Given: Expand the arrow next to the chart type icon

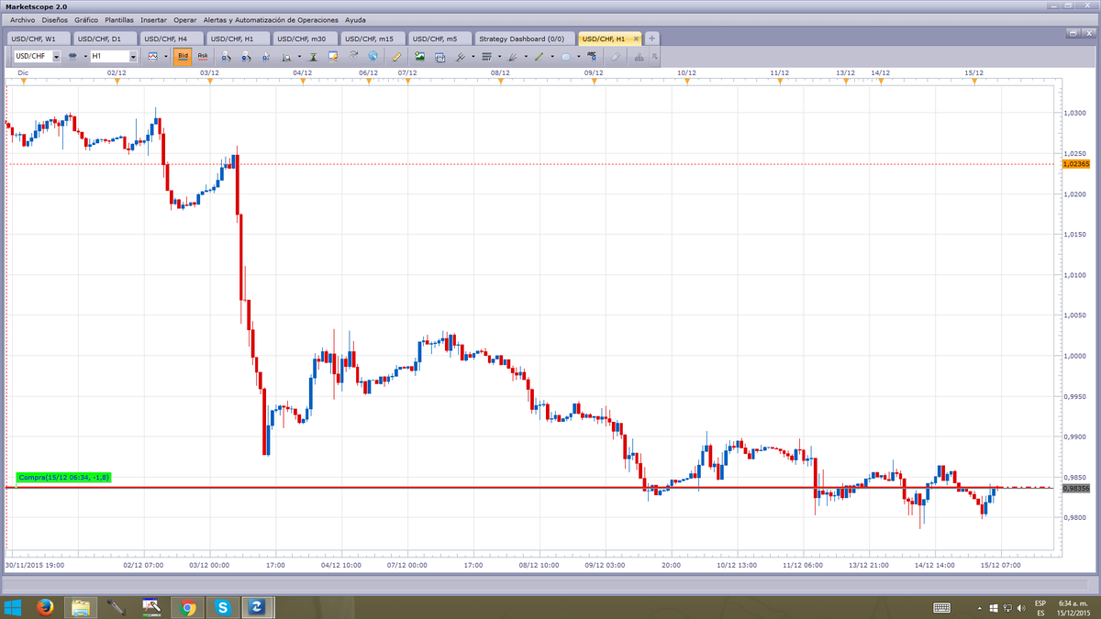Looking at the screenshot, I should pyautogui.click(x=165, y=57).
